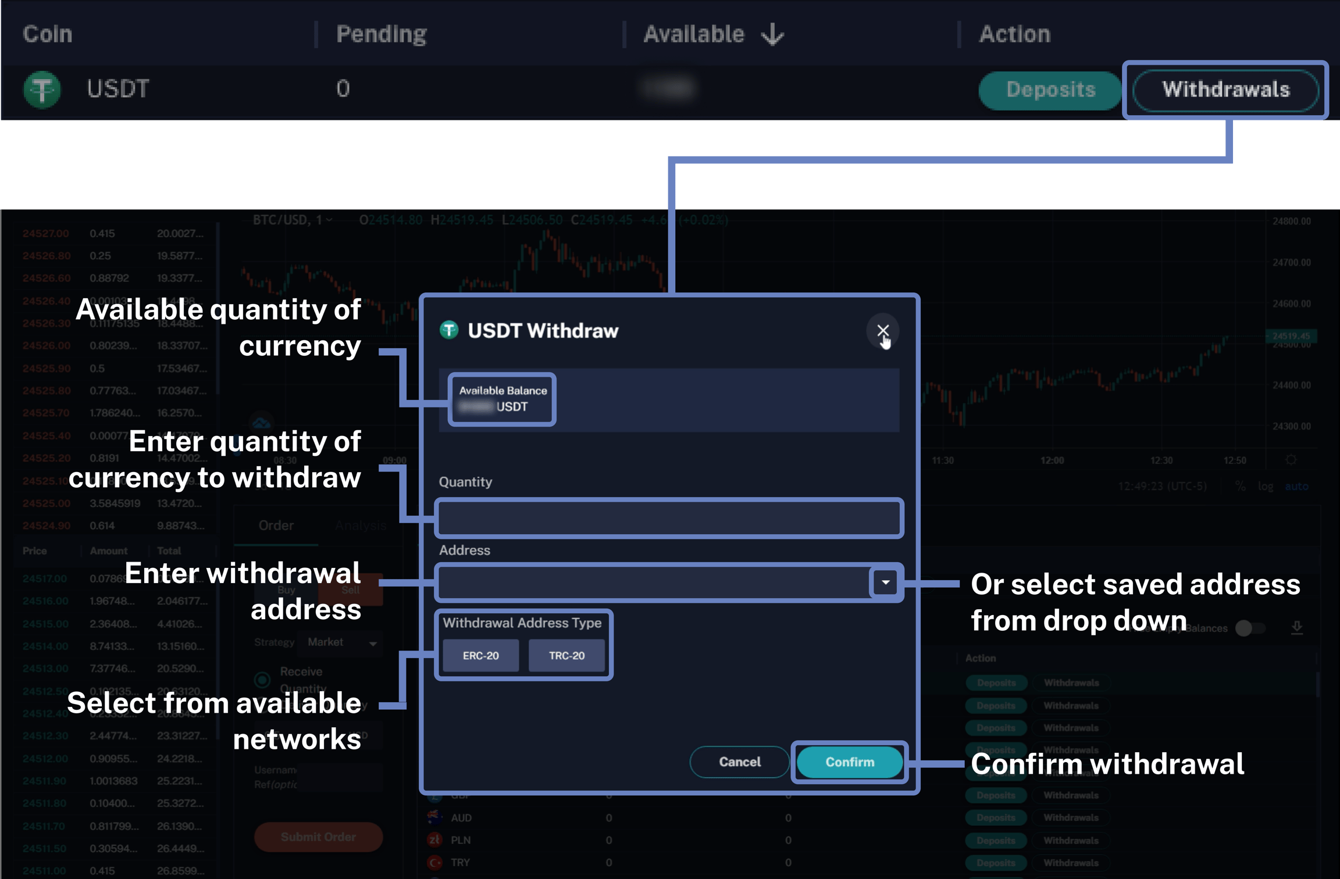The width and height of the screenshot is (1340, 879).
Task: Click order book ask price 24527.00
Action: (x=45, y=234)
